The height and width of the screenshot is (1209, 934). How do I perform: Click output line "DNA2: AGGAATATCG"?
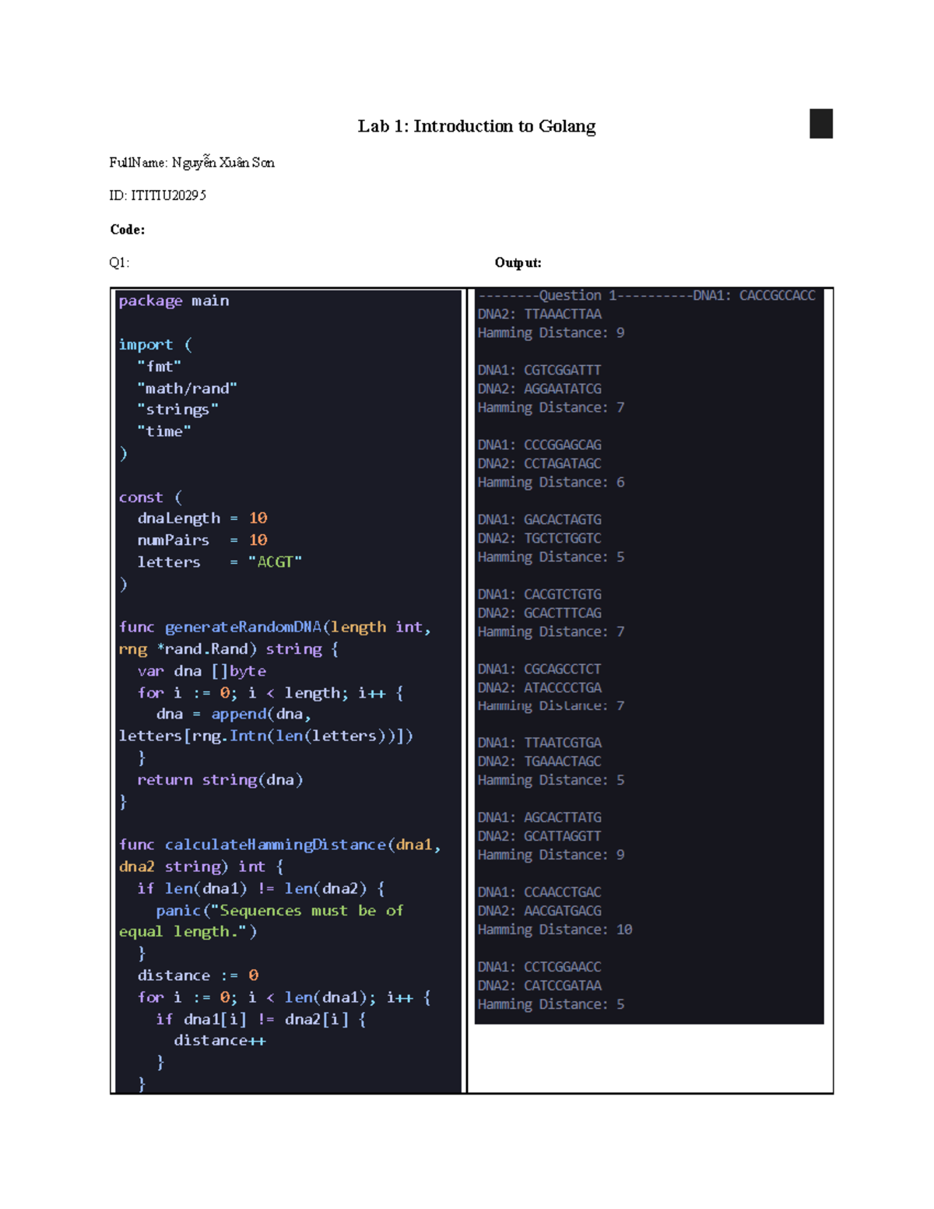(539, 389)
